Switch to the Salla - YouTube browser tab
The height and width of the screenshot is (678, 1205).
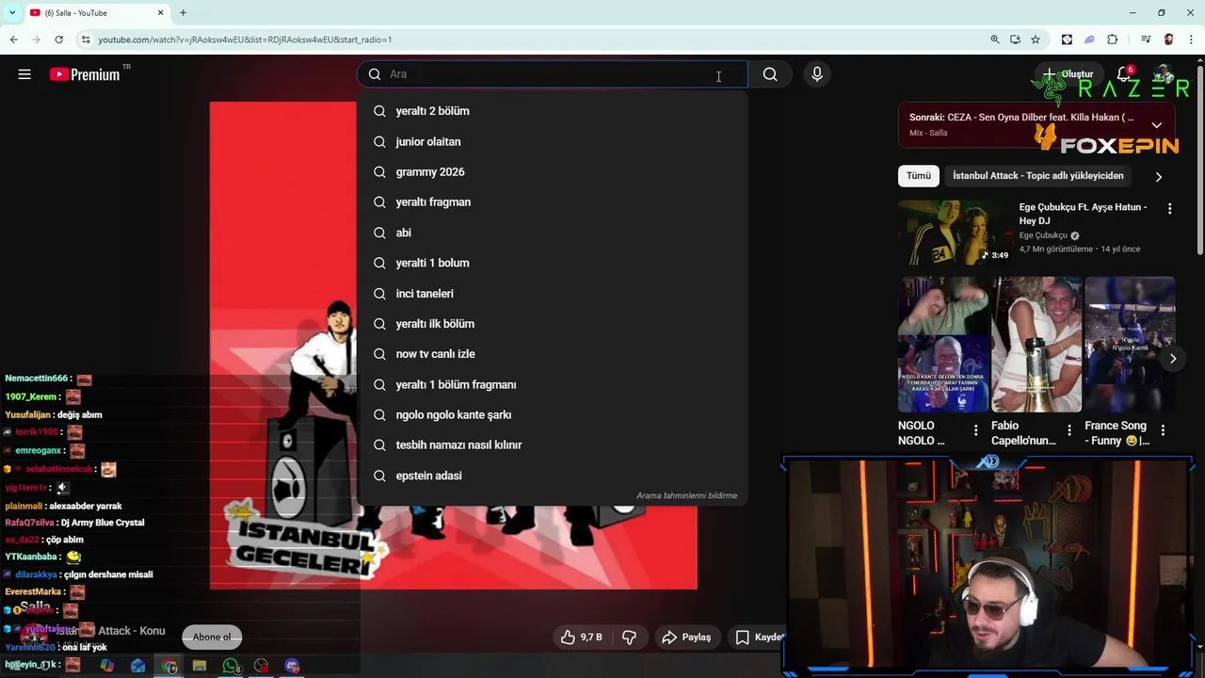pos(97,13)
